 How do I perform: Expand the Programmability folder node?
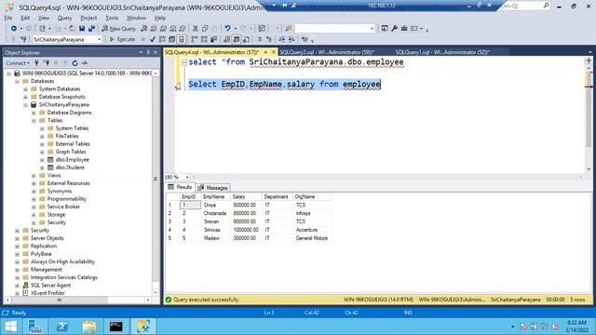pyautogui.click(x=34, y=199)
